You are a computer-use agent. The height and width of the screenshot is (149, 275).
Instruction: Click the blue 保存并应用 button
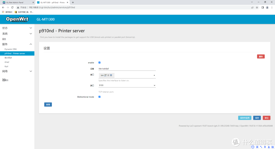(245, 118)
